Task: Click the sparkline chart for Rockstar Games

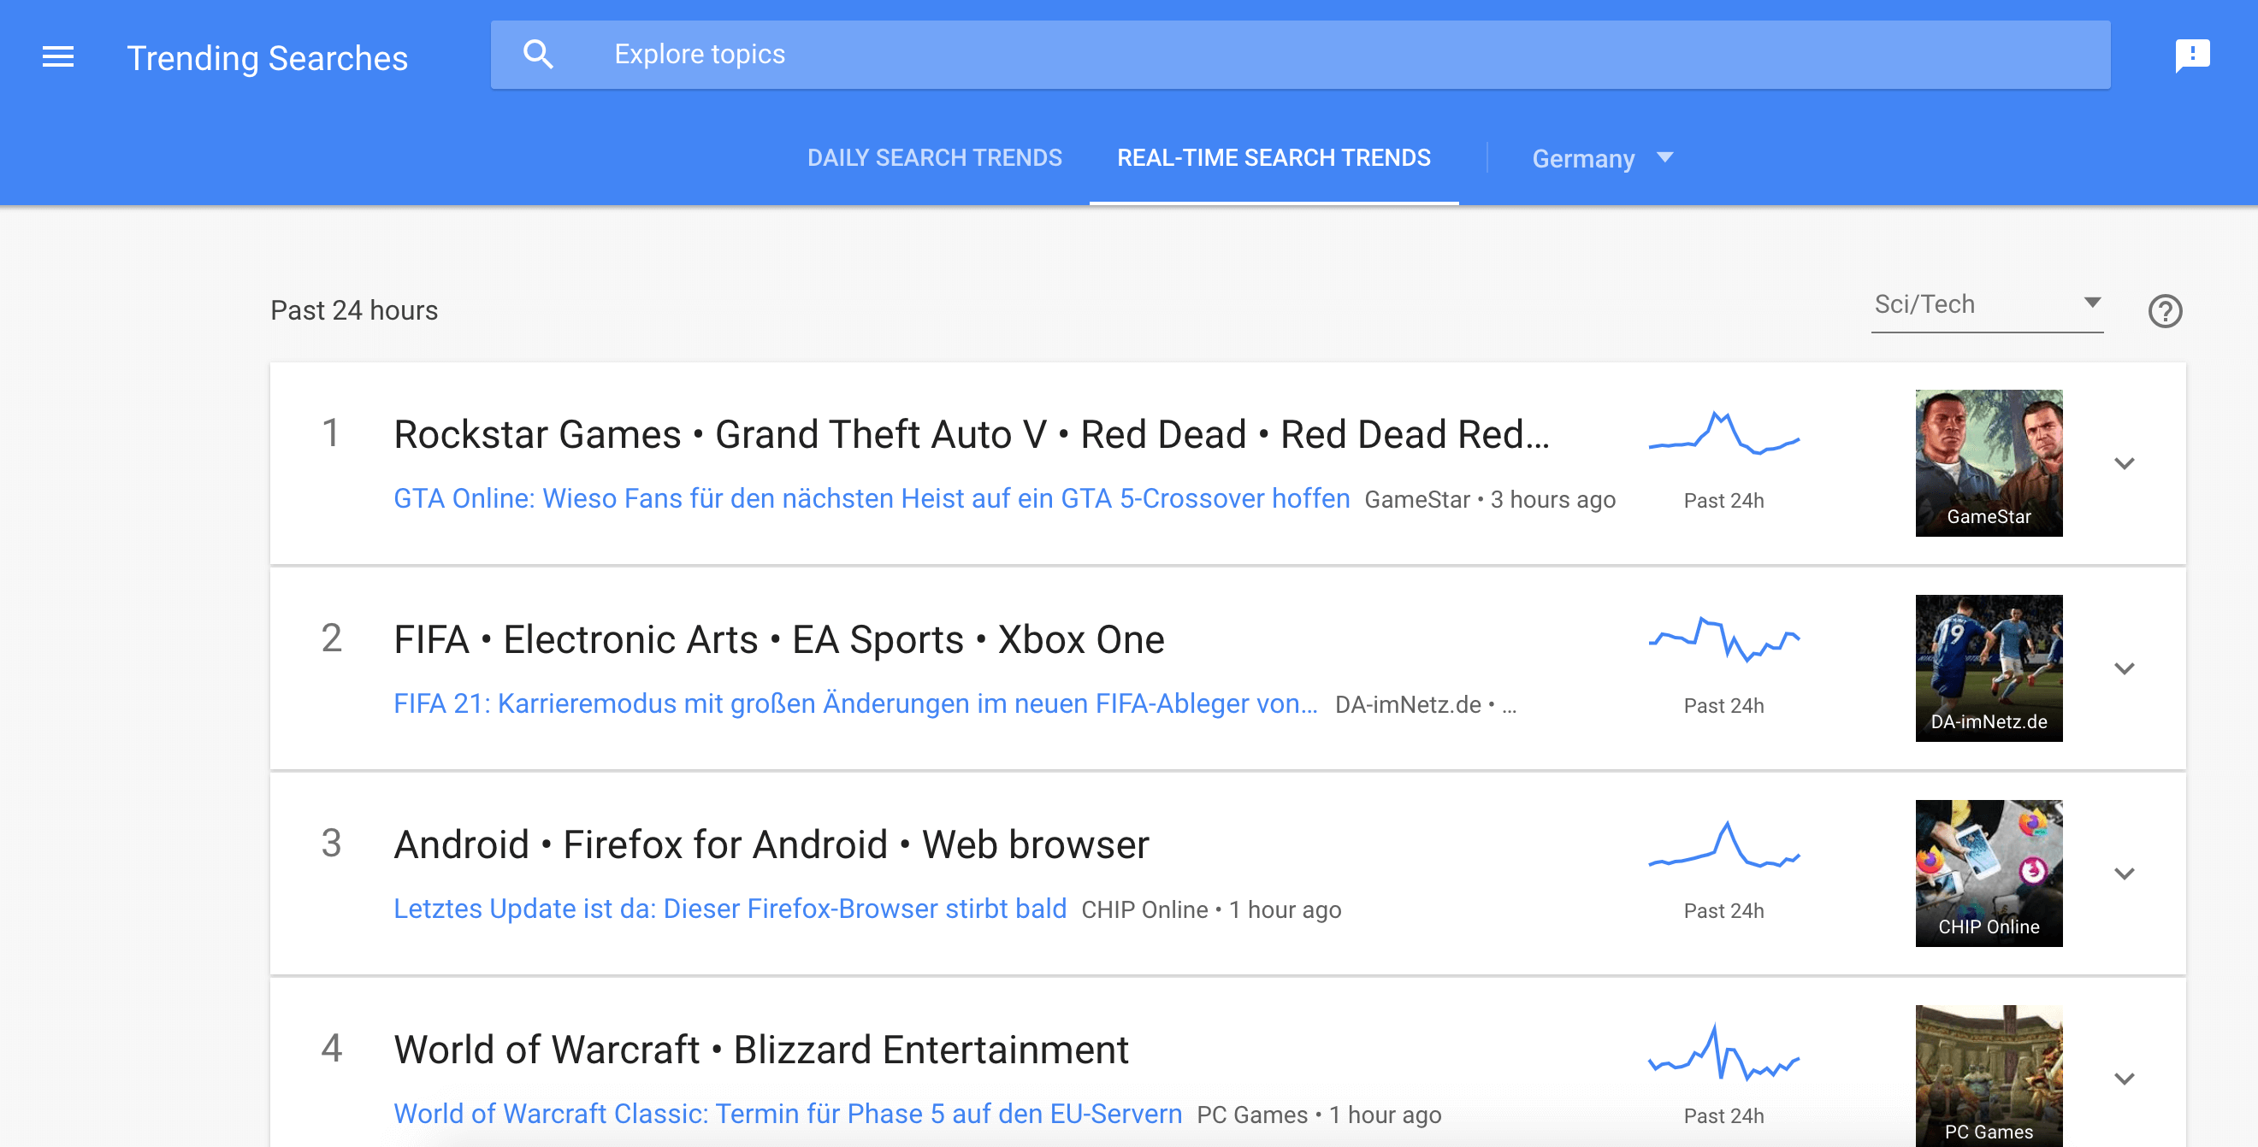Action: click(1723, 432)
